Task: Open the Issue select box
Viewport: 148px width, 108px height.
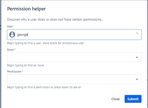Action: click(74, 57)
